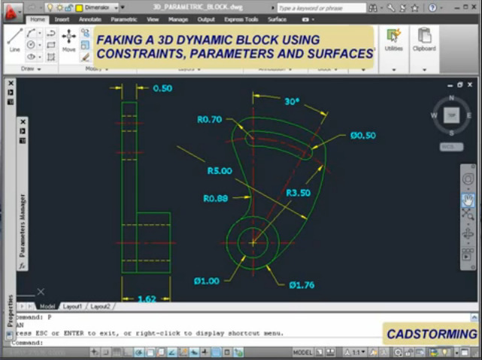Close the Parameters Manager palette
The image size is (482, 360).
tap(23, 122)
